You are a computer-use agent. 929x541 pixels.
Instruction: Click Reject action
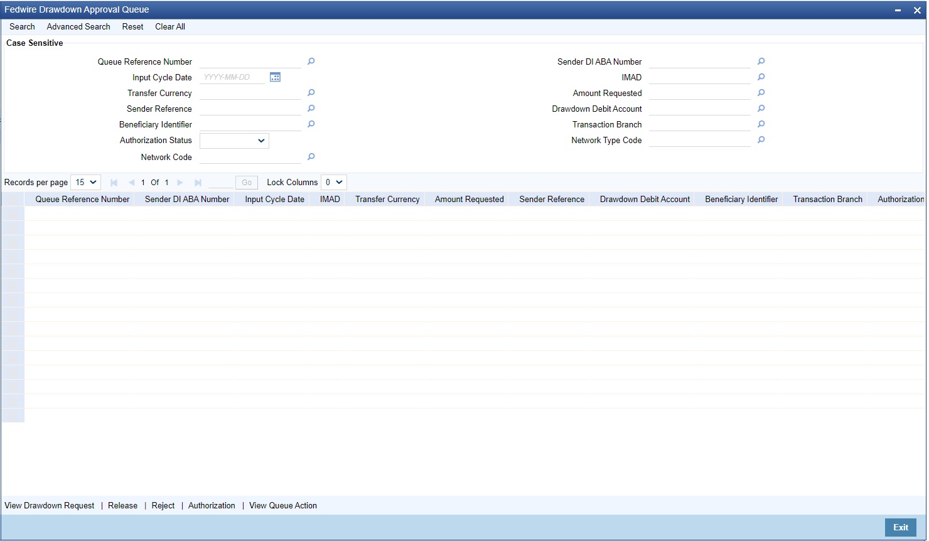[163, 505]
